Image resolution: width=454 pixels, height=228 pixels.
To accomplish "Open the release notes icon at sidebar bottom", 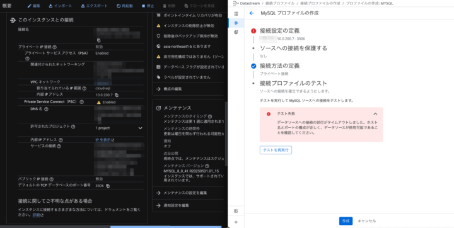I will (236, 211).
